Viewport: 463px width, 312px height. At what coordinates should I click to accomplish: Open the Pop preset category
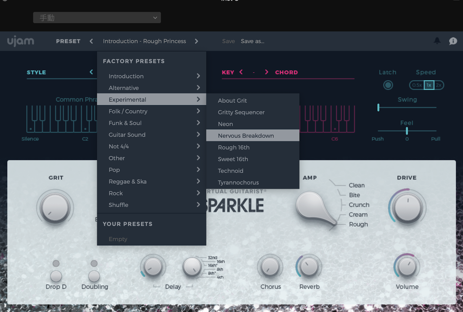click(152, 170)
